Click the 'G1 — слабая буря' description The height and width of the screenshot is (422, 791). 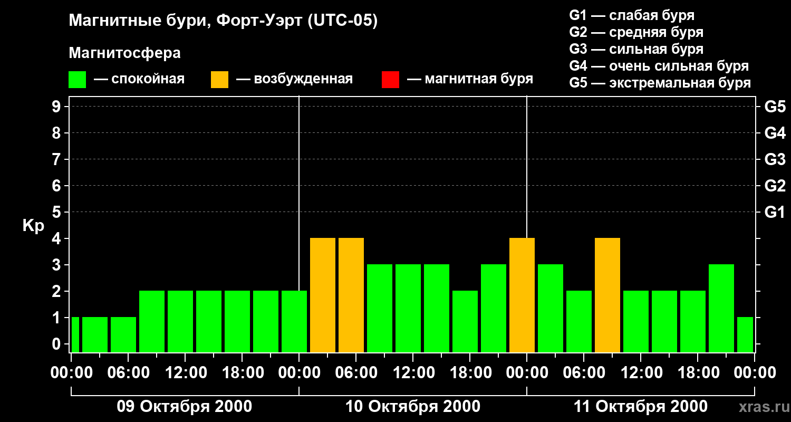632,15
